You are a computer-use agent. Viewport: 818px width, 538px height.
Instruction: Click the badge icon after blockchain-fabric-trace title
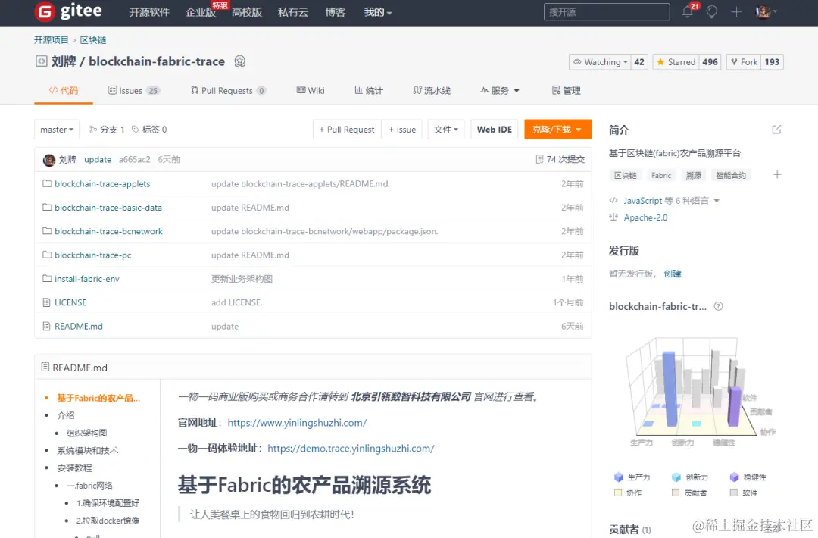[239, 61]
